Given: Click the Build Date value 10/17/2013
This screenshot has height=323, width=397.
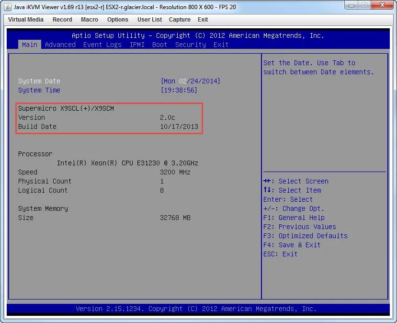Looking at the screenshot, I should pos(179,127).
